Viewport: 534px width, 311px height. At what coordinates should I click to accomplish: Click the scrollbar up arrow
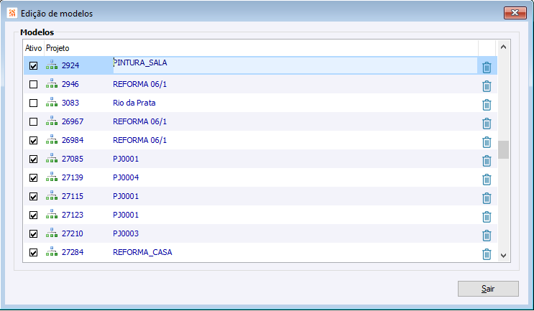pos(503,47)
